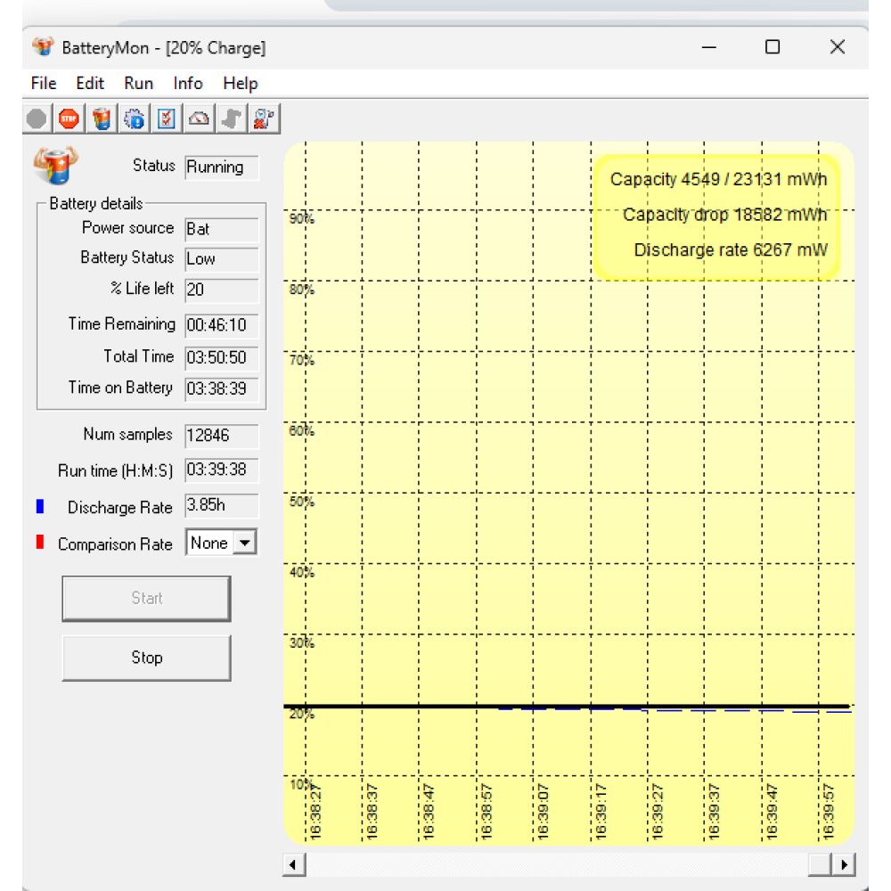Open the Edit menu
This screenshot has height=891, width=891.
(90, 84)
